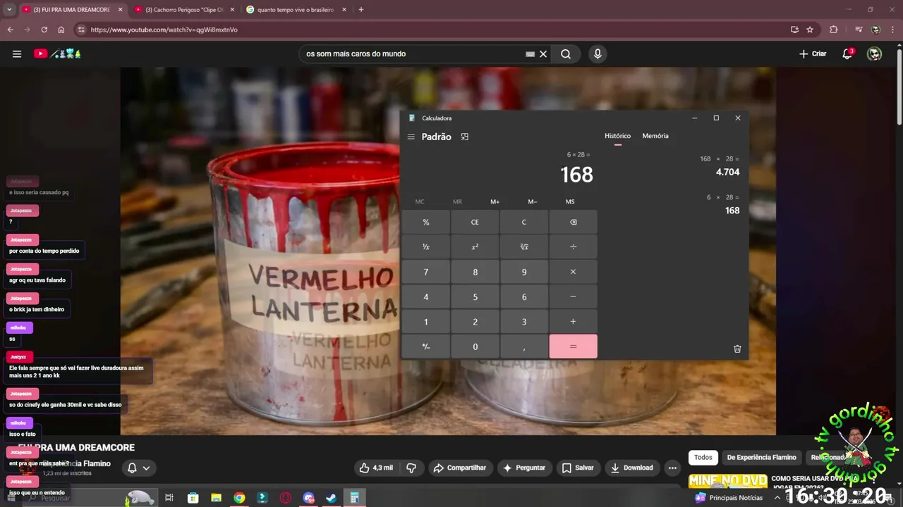Click the plus/minus sign toggle key
This screenshot has width=903, height=507.
point(425,346)
